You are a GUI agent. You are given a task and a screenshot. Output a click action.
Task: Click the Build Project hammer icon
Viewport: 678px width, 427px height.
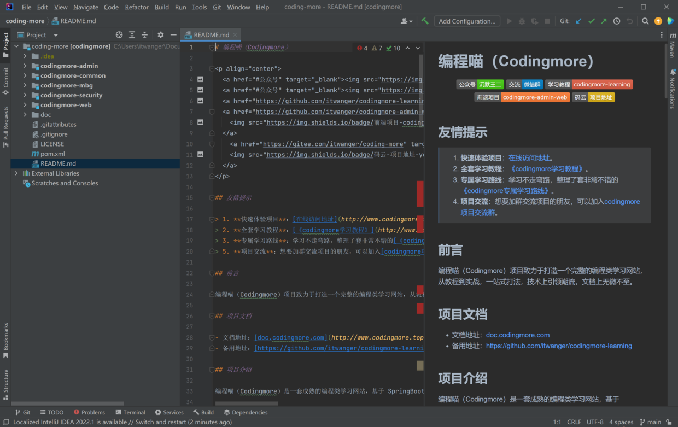425,21
